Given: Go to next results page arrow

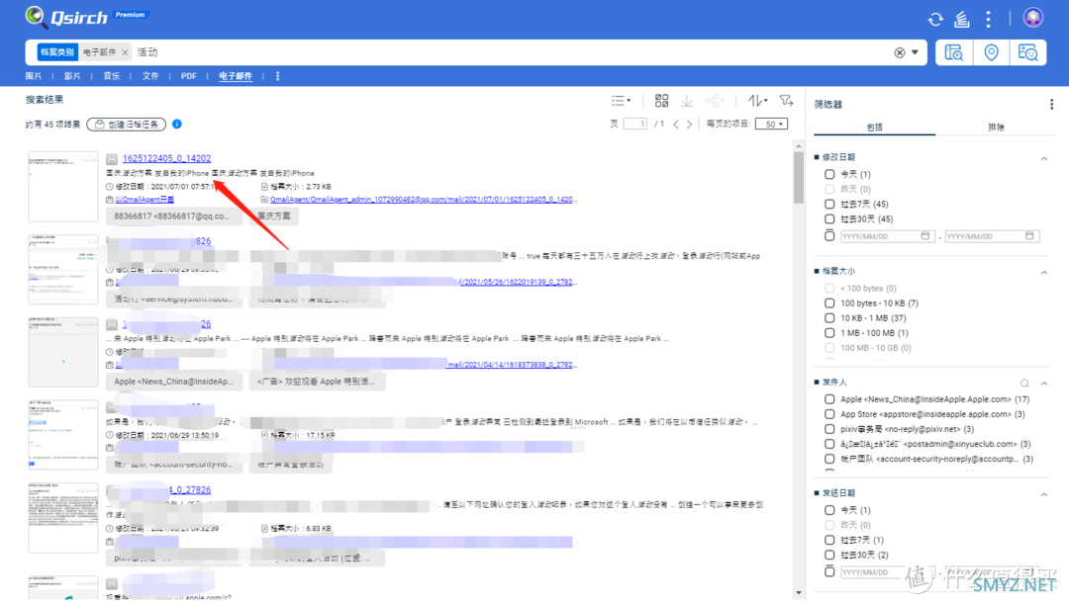Looking at the screenshot, I should 689,124.
